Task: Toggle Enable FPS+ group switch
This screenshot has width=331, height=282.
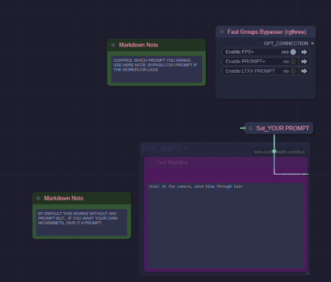Action: point(293,52)
